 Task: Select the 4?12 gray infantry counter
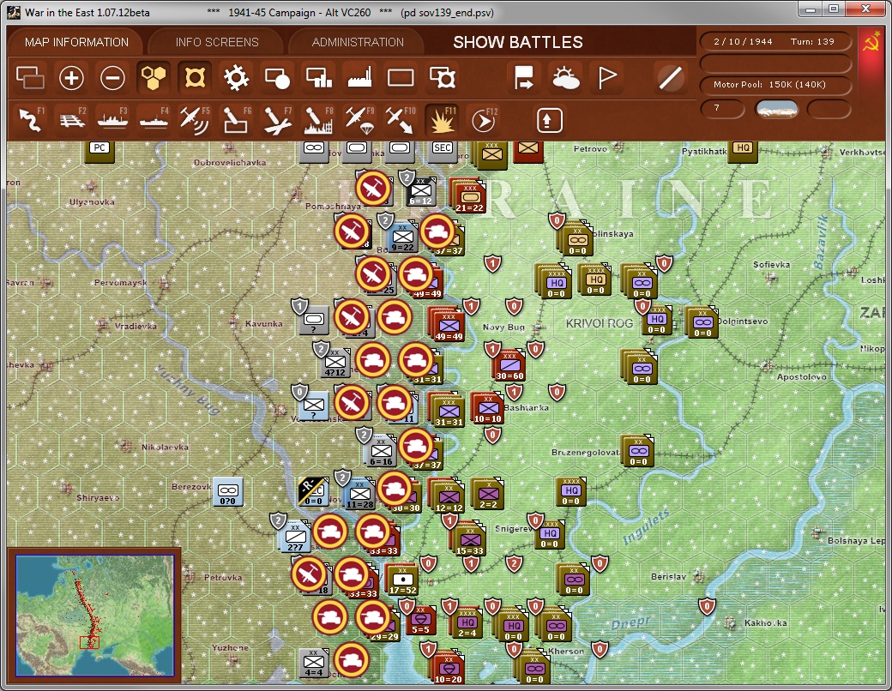[335, 363]
